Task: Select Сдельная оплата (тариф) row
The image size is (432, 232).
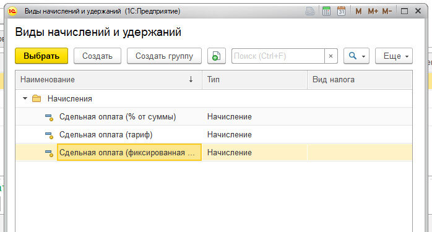Action: [x=214, y=134]
